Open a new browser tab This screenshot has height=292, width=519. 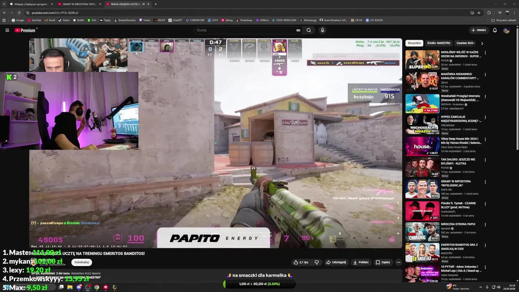(156, 4)
